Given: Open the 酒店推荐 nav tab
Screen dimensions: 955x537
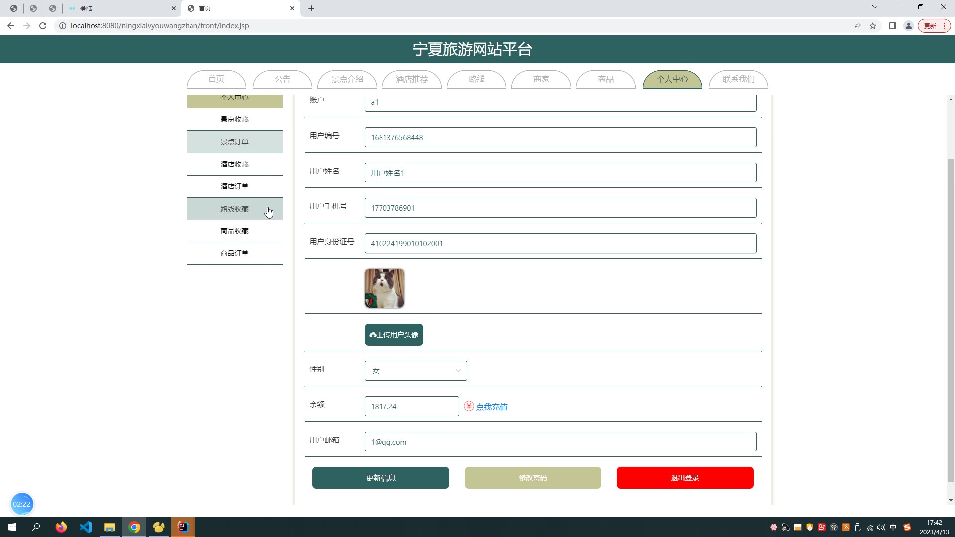Looking at the screenshot, I should 412,79.
